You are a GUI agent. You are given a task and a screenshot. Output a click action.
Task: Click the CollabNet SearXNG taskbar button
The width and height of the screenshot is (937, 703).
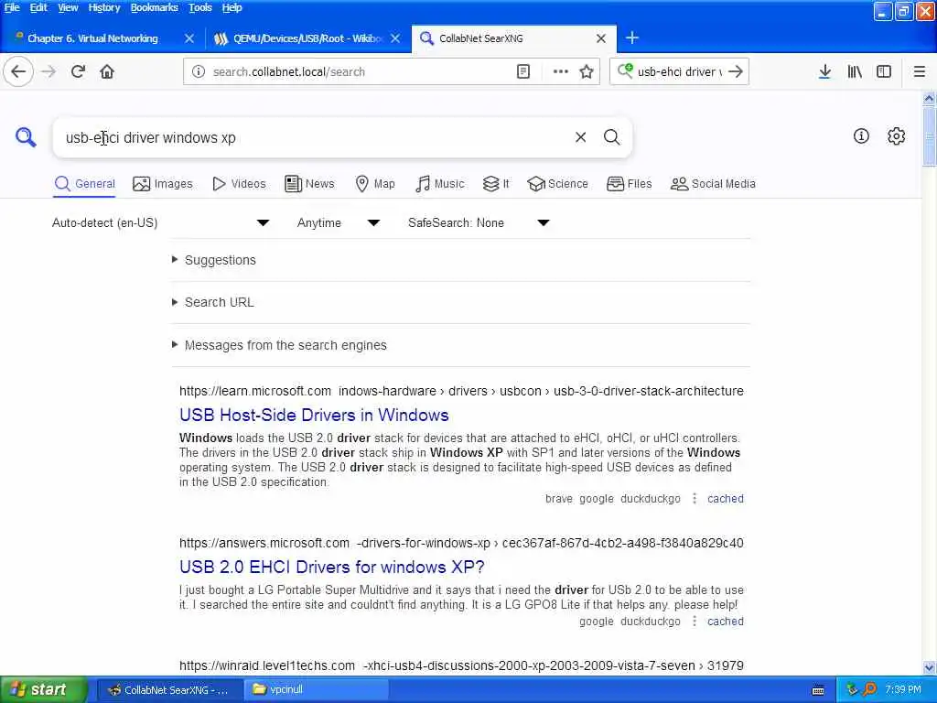tap(169, 689)
